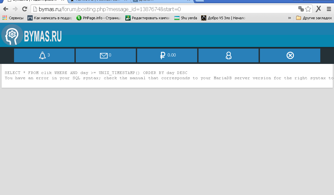Screen dimensions: 334x195
Task: Close the first browser tab
Action: 63,1
